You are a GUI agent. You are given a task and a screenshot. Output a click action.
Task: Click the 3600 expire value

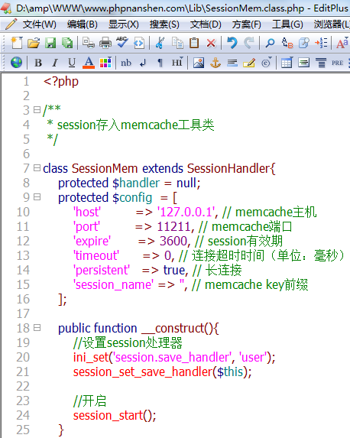(x=173, y=241)
